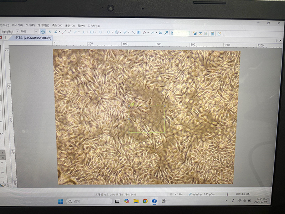
Task: Open the 측정(M) menu
Action: pyautogui.click(x=57, y=25)
